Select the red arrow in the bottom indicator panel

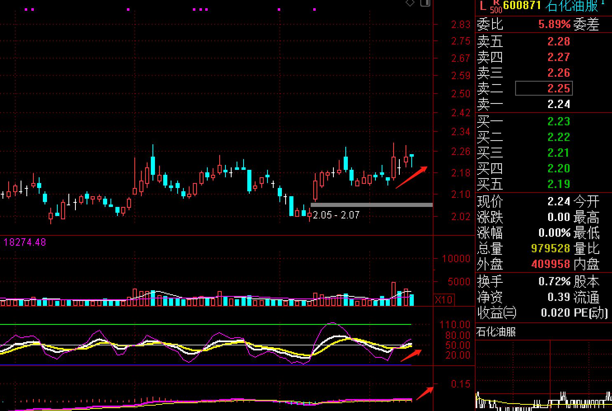(424, 394)
